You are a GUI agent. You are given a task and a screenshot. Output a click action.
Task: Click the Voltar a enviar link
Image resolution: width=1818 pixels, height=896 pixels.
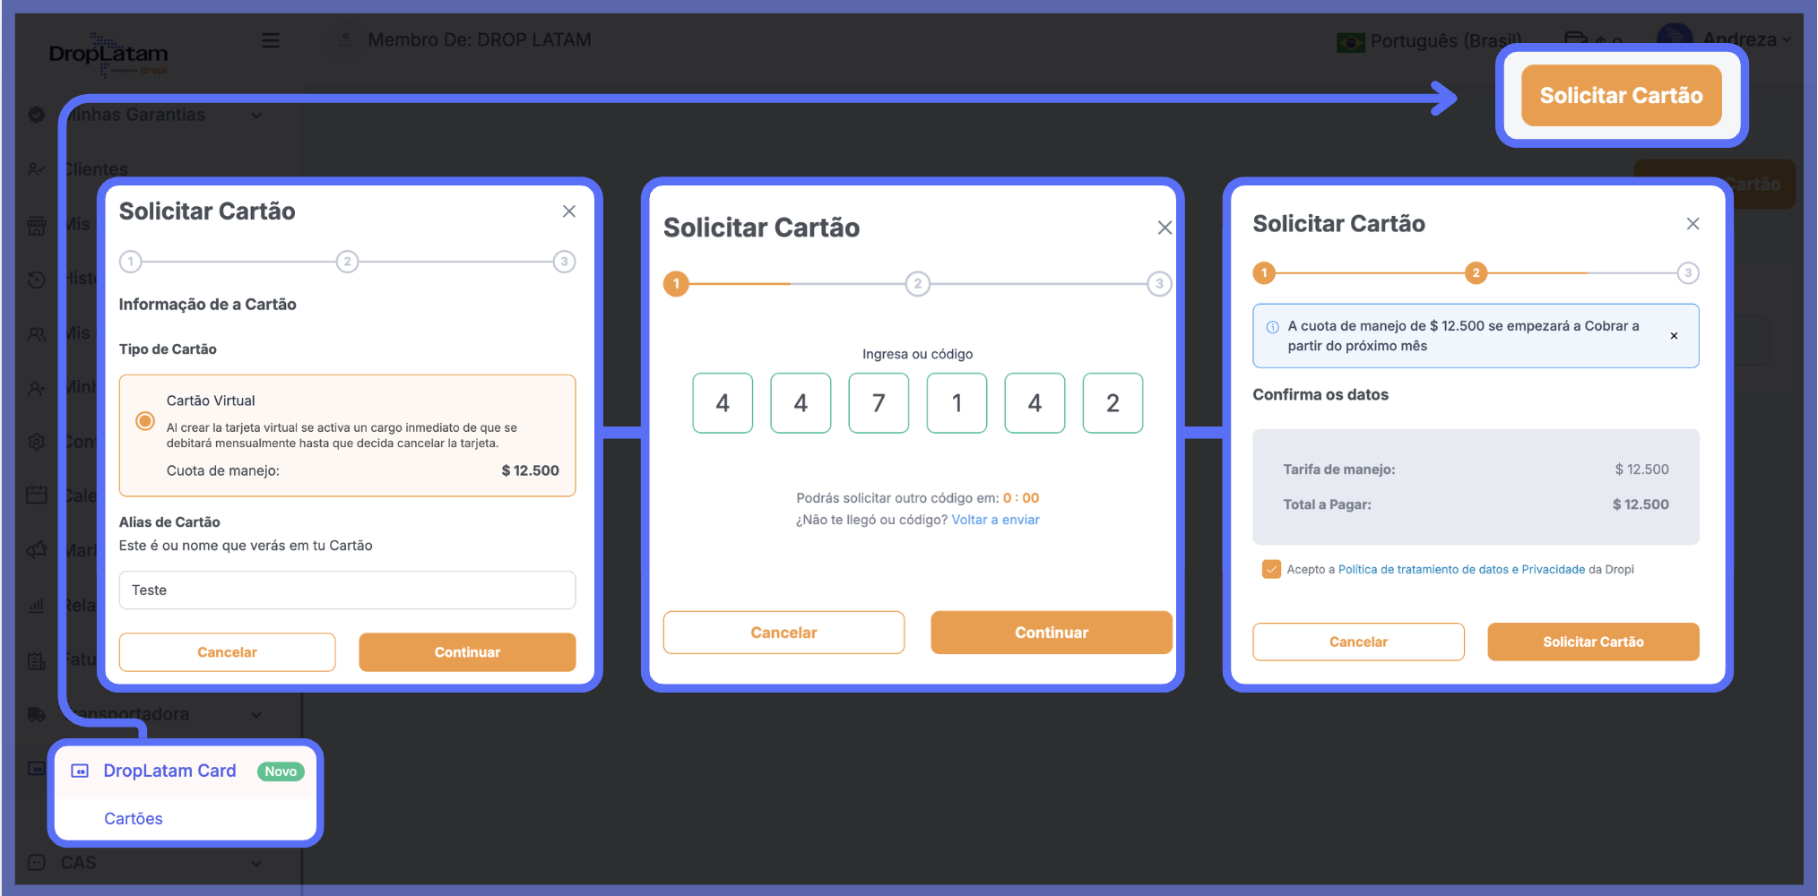(x=995, y=521)
